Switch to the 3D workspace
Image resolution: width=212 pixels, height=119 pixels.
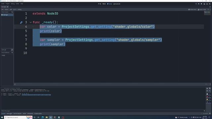pos(104,4)
